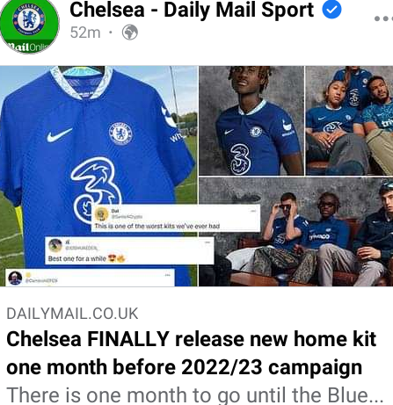
Task: Click the 52m post timestamp
Action: click(x=85, y=33)
